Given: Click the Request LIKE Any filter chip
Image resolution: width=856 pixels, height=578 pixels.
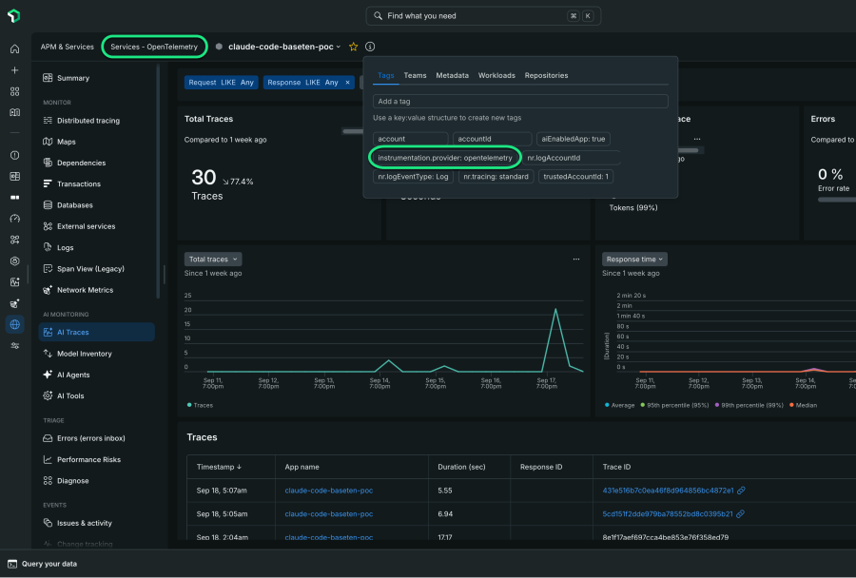Looking at the screenshot, I should (221, 83).
